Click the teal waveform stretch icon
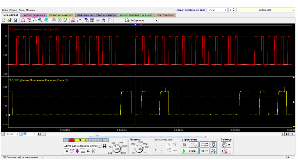This screenshot has height=160, width=298. click(x=46, y=20)
